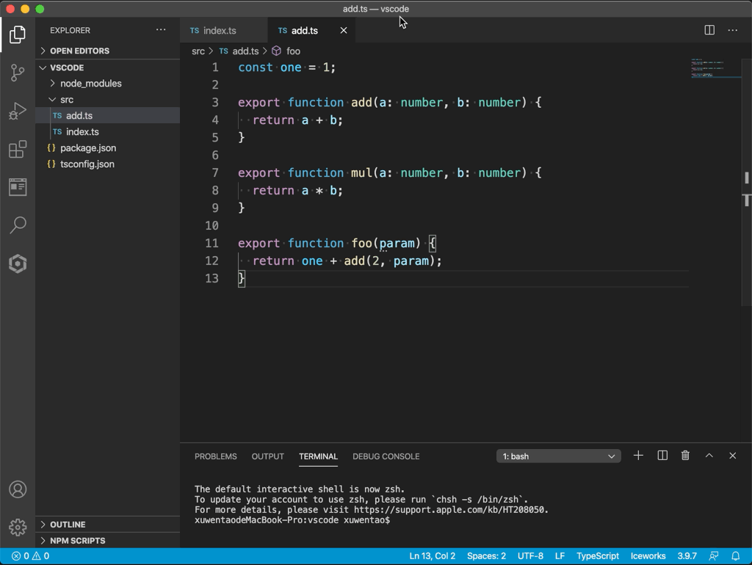Open the Manage gear settings icon

click(x=18, y=526)
